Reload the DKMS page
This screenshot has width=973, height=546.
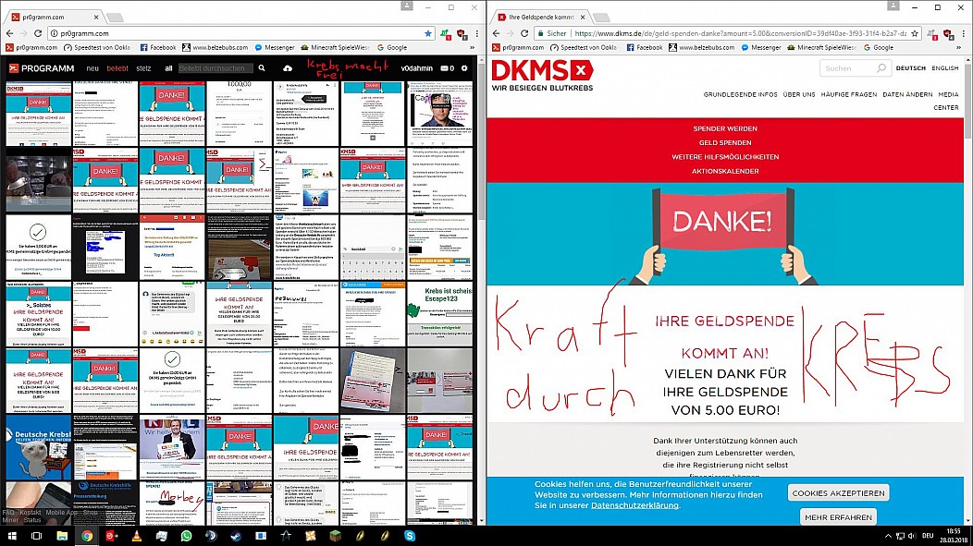(x=524, y=33)
